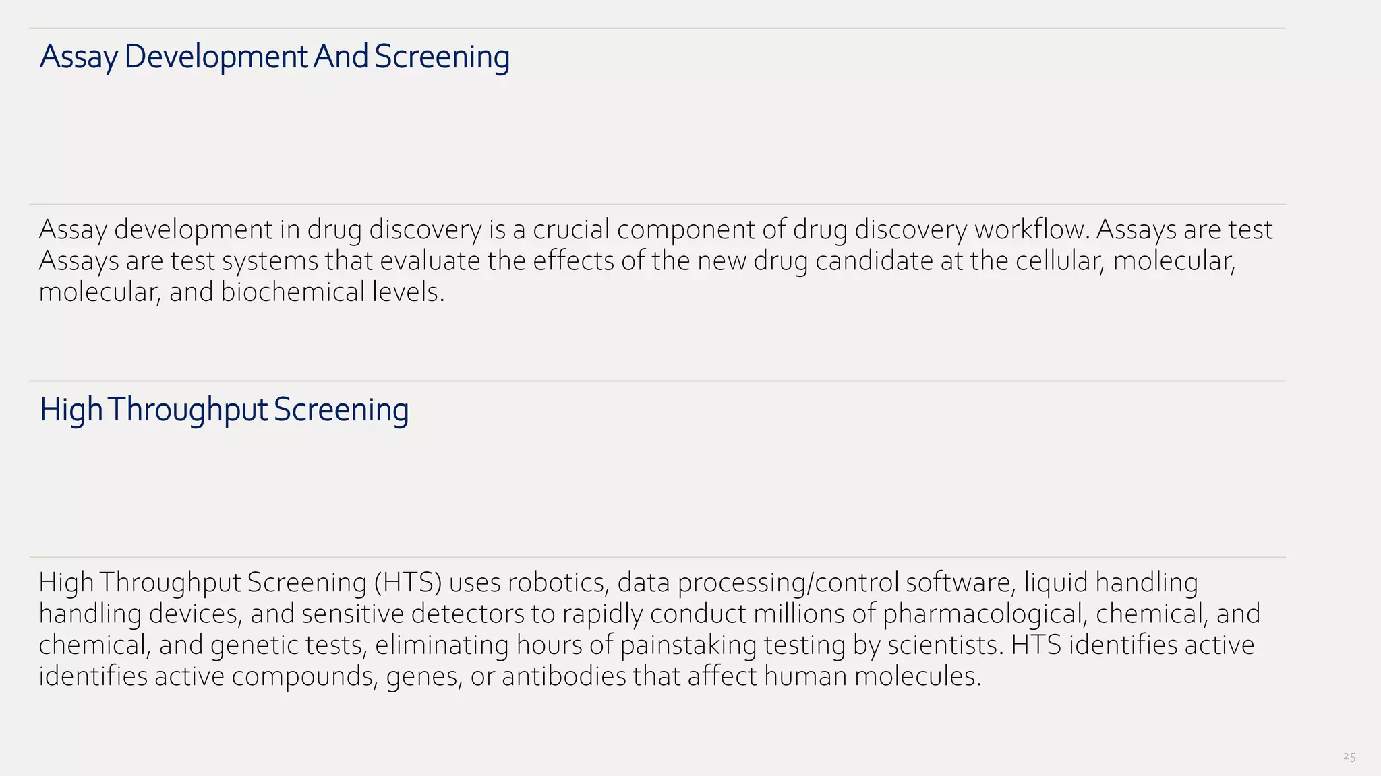Screen dimensions: 1381x776
Task: Select the slide number 25
Action: (1349, 757)
